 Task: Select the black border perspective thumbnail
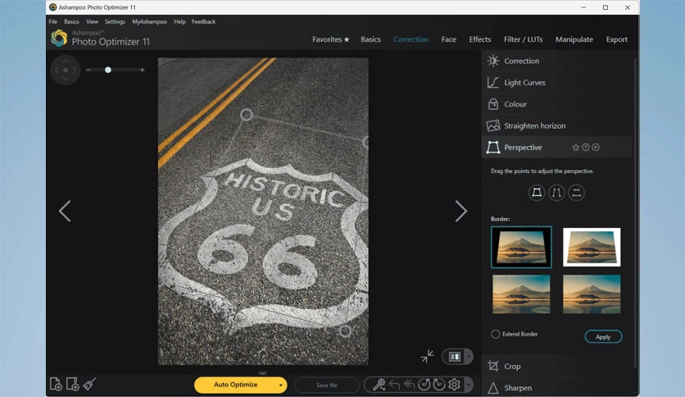[521, 247]
